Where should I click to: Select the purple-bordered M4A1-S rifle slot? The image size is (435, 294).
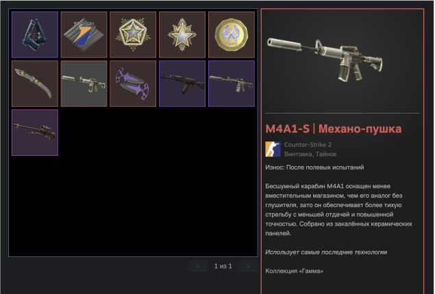(x=232, y=83)
